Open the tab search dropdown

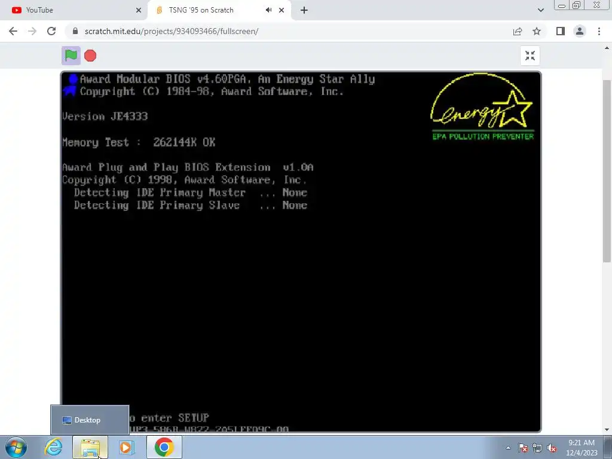coord(540,10)
